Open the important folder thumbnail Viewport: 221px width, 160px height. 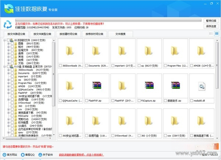122,51
